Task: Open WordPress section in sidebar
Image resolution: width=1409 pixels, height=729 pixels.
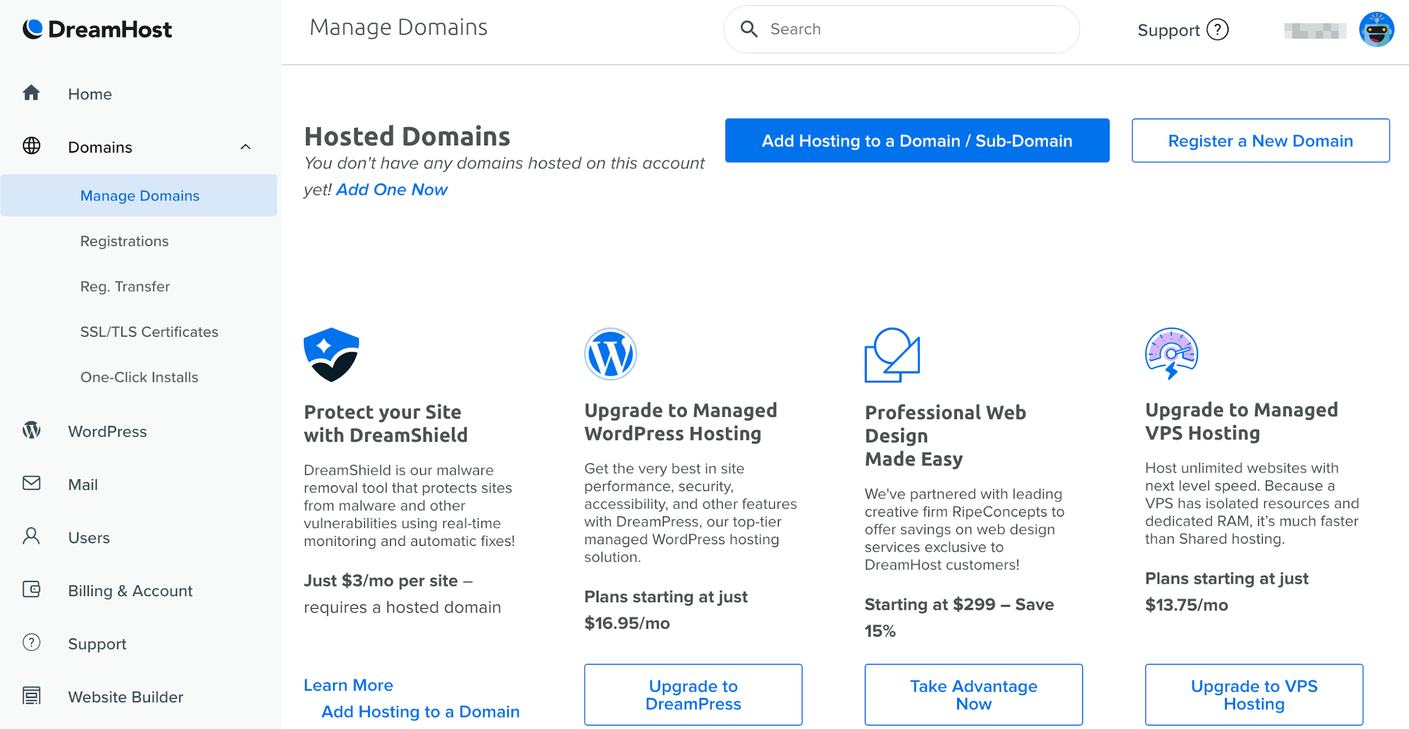Action: [x=107, y=432]
